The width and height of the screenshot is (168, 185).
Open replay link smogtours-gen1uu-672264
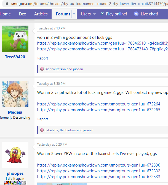click(98, 104)
